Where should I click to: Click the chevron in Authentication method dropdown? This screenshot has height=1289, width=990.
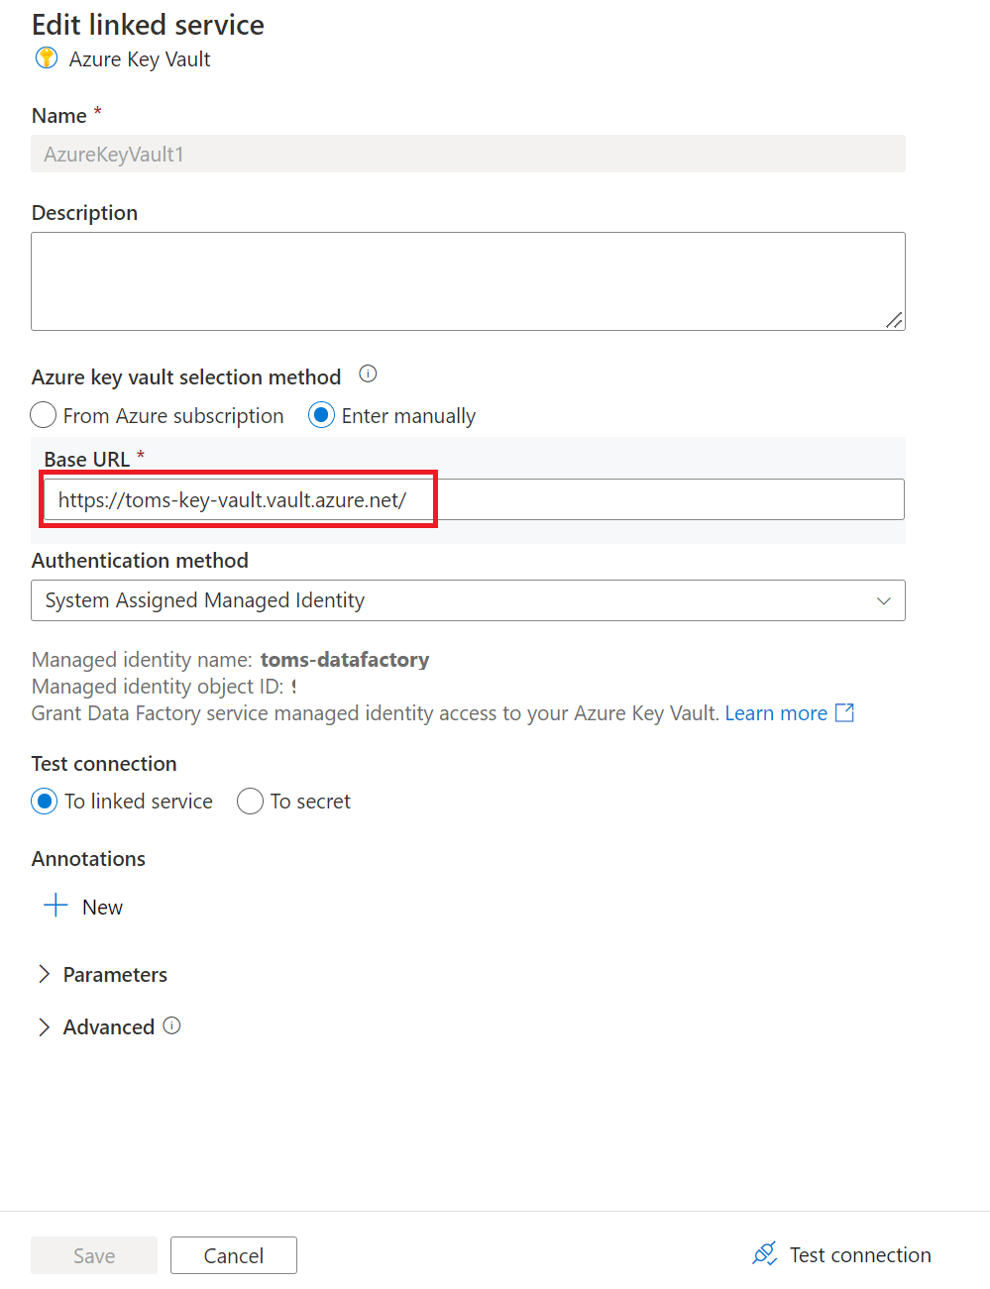tap(882, 600)
